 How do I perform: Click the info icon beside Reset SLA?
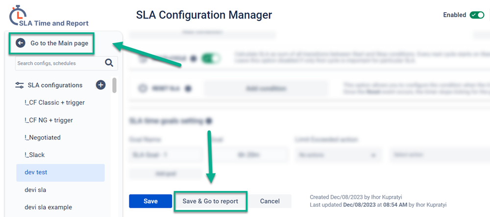188,89
